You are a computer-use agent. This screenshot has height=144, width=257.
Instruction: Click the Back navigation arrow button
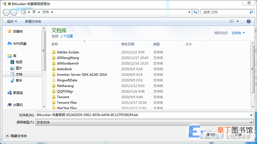tap(6, 12)
